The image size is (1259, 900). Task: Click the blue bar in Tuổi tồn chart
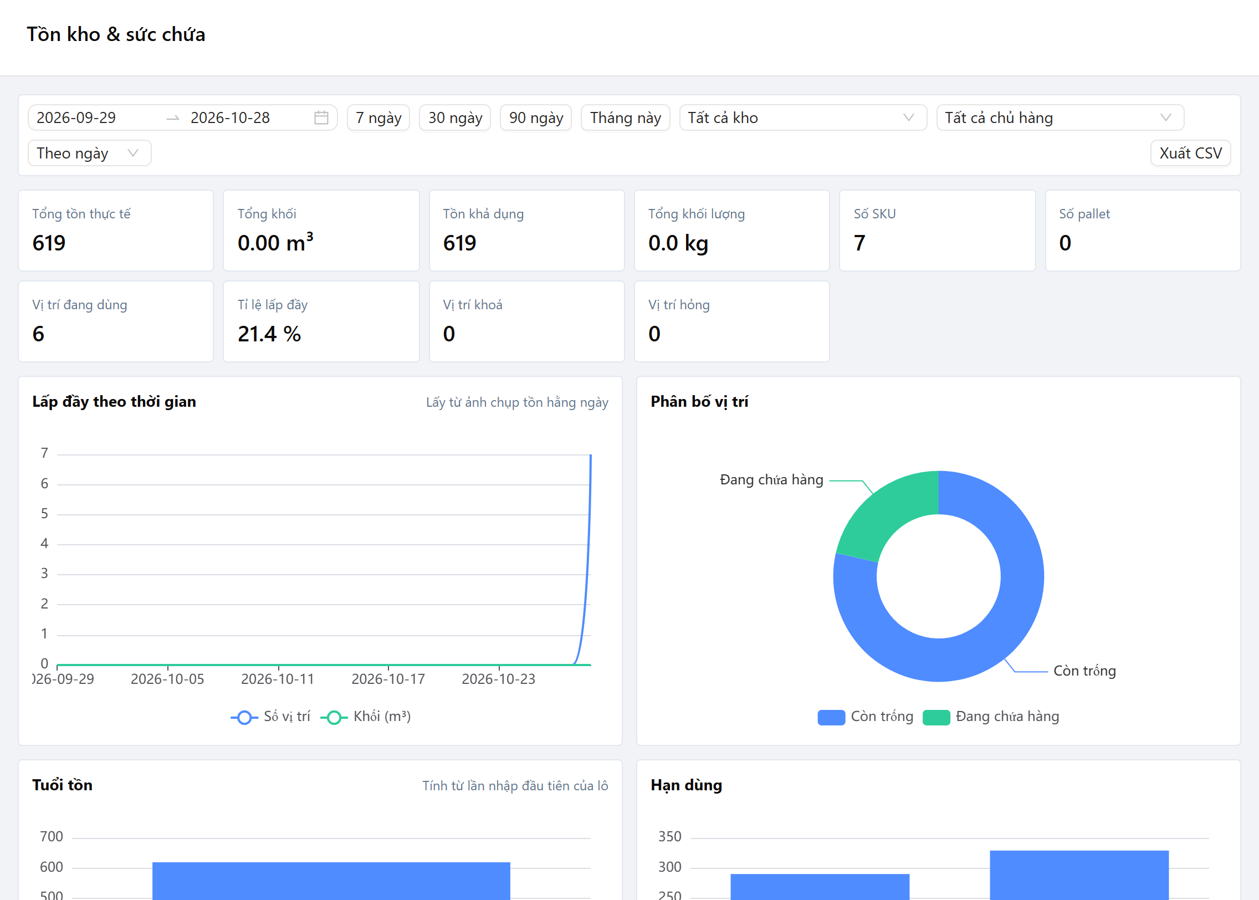331,881
